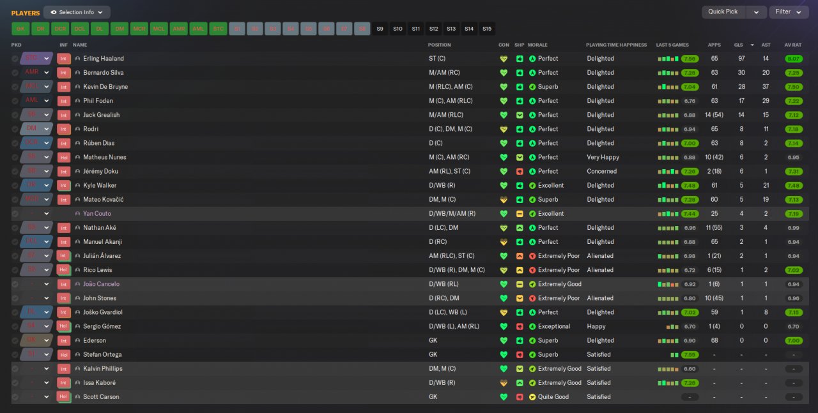Open the position dropdown for John Stones
Screen dimensions: 818x413
coord(36,298)
